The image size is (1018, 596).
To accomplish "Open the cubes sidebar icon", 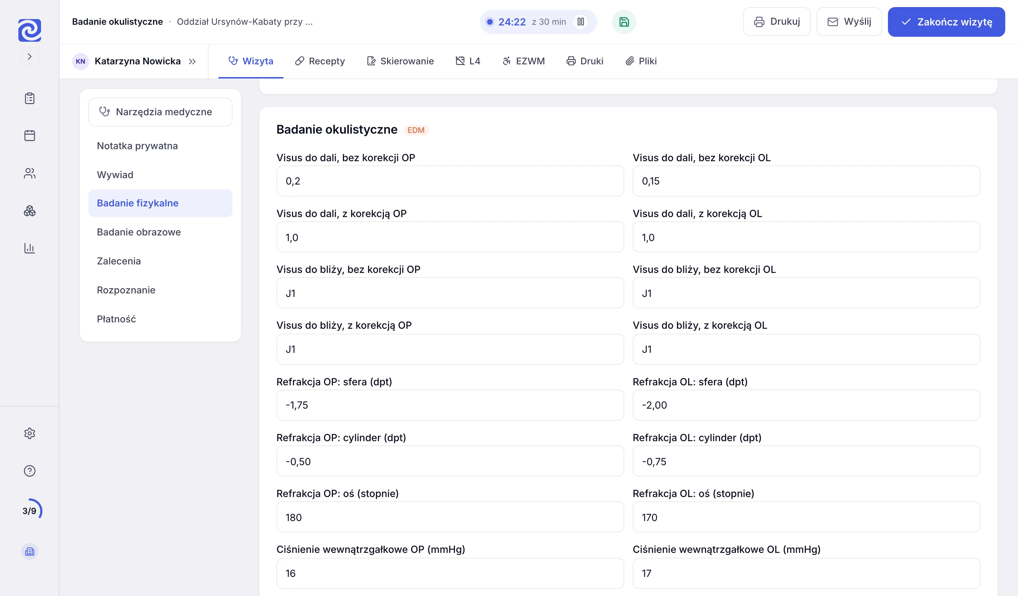I will (x=29, y=211).
